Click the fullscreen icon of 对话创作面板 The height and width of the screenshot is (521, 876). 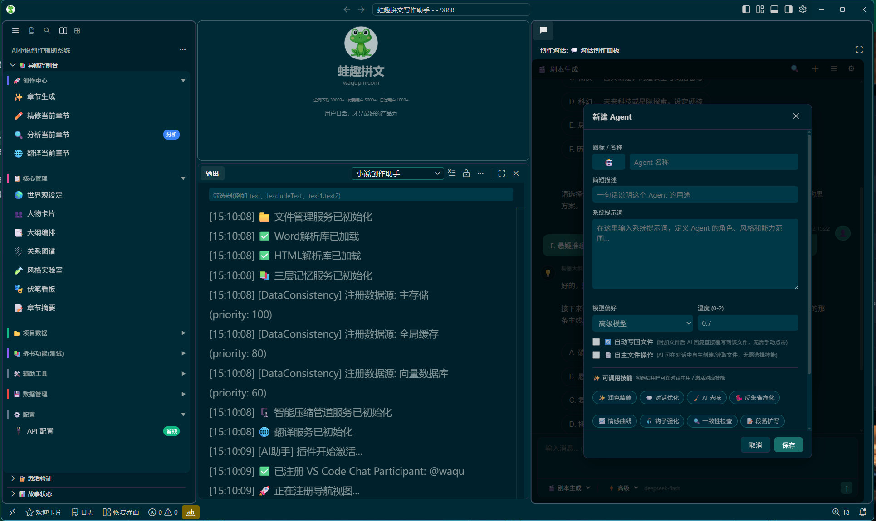tap(859, 50)
